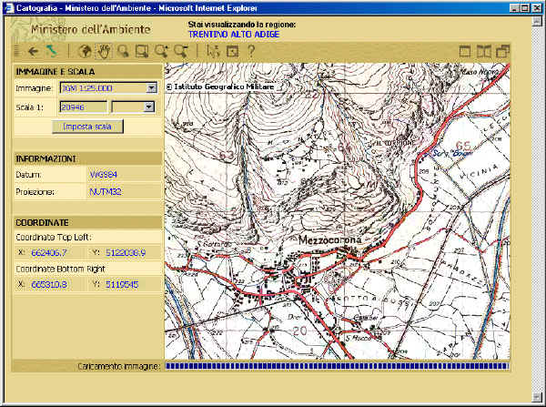Click the framed square toolbar icon
The width and height of the screenshot is (546, 407).
pyautogui.click(x=232, y=52)
